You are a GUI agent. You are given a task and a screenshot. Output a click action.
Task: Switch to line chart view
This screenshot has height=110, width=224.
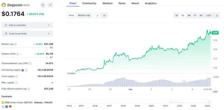coord(97,15)
